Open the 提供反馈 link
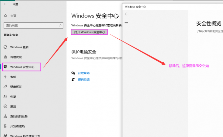 (x=84, y=79)
